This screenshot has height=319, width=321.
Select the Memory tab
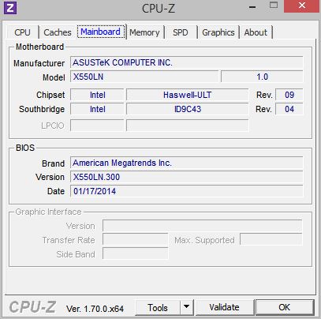tap(144, 32)
